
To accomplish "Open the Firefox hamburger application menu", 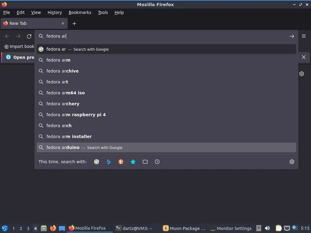I will [x=303, y=36].
